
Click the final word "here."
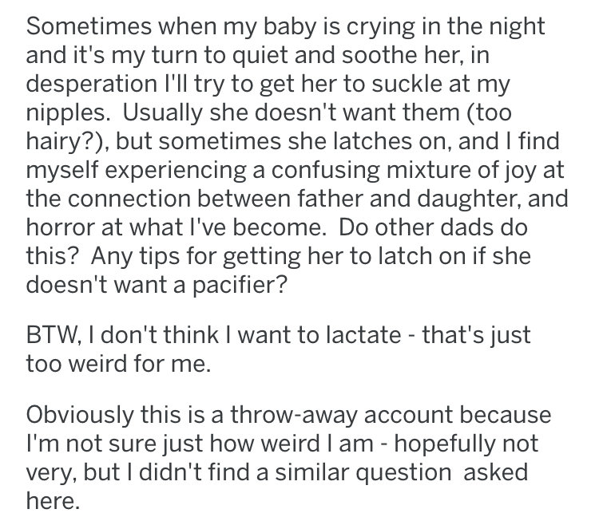click(x=53, y=501)
